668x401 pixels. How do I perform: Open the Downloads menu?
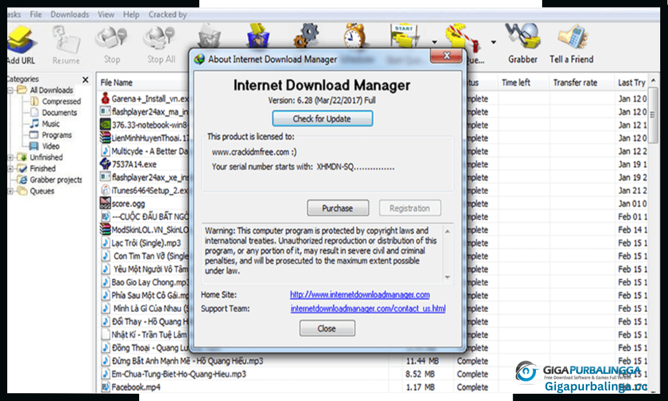pyautogui.click(x=70, y=14)
